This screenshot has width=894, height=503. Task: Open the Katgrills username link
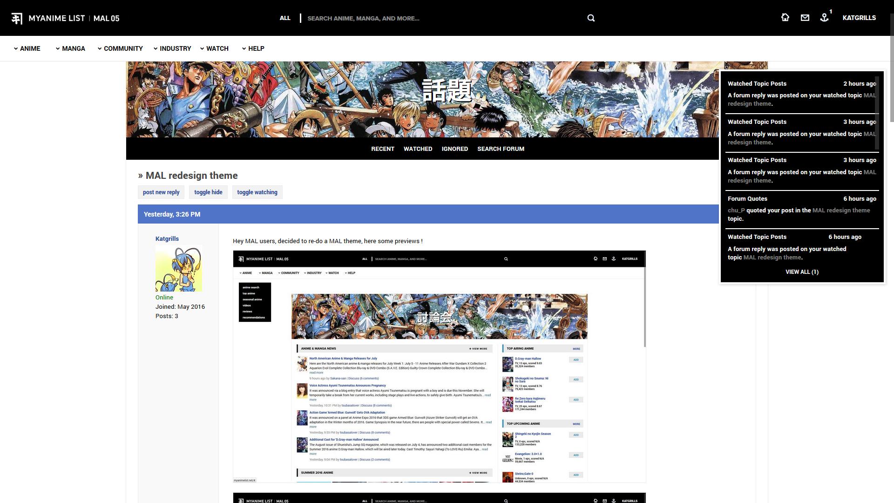click(167, 238)
